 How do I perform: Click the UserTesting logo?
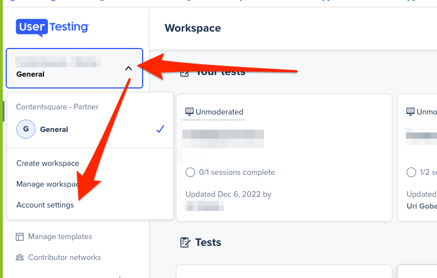point(52,28)
